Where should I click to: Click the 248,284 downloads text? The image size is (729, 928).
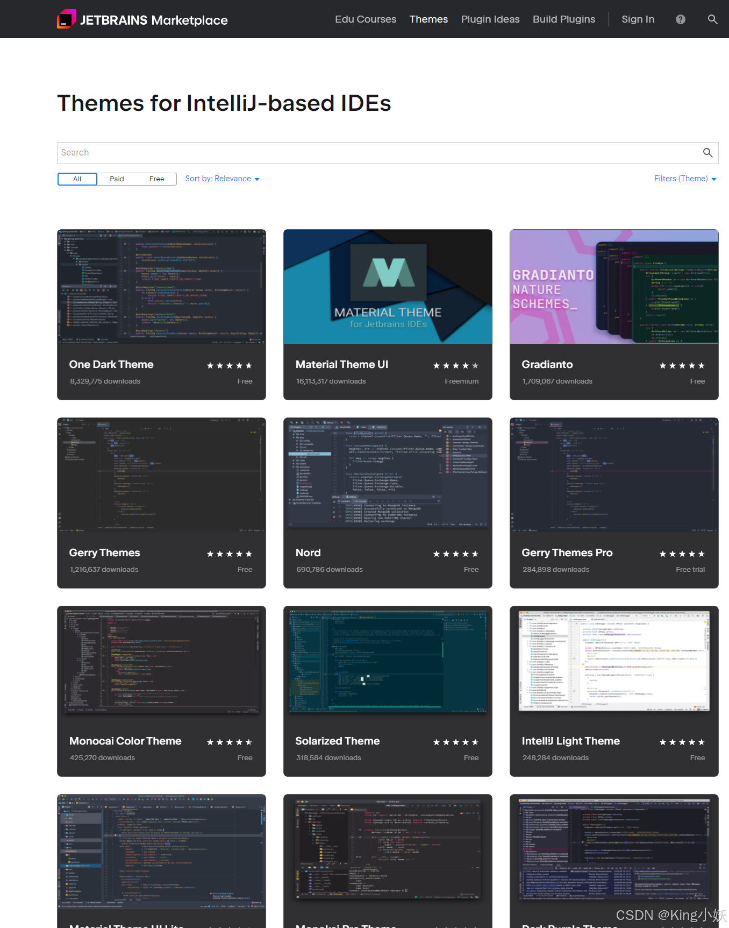pos(555,757)
